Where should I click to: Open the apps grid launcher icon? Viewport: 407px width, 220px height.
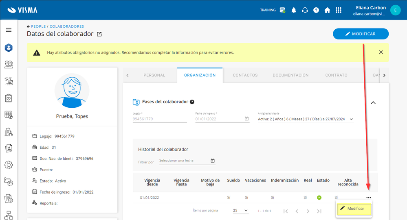[338, 10]
